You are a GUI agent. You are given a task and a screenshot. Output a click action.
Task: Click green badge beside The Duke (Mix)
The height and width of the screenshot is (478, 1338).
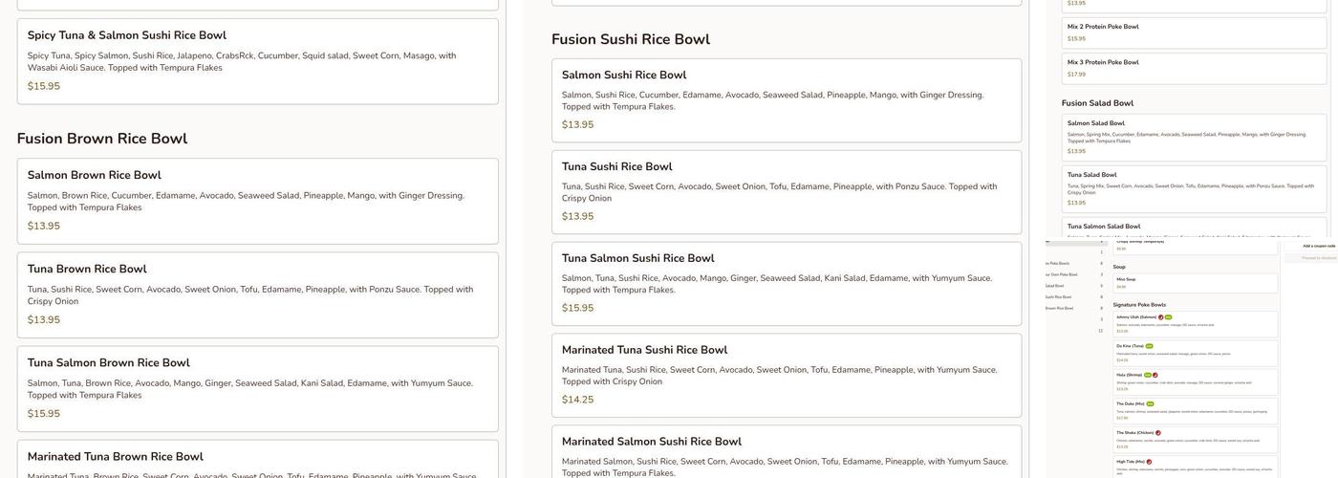[x=1151, y=403]
